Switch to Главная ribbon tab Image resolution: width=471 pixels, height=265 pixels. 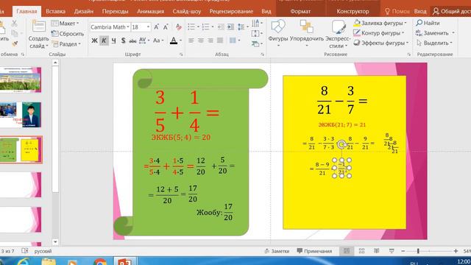[26, 12]
